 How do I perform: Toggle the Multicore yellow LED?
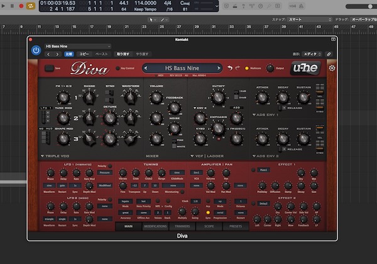[247, 69]
